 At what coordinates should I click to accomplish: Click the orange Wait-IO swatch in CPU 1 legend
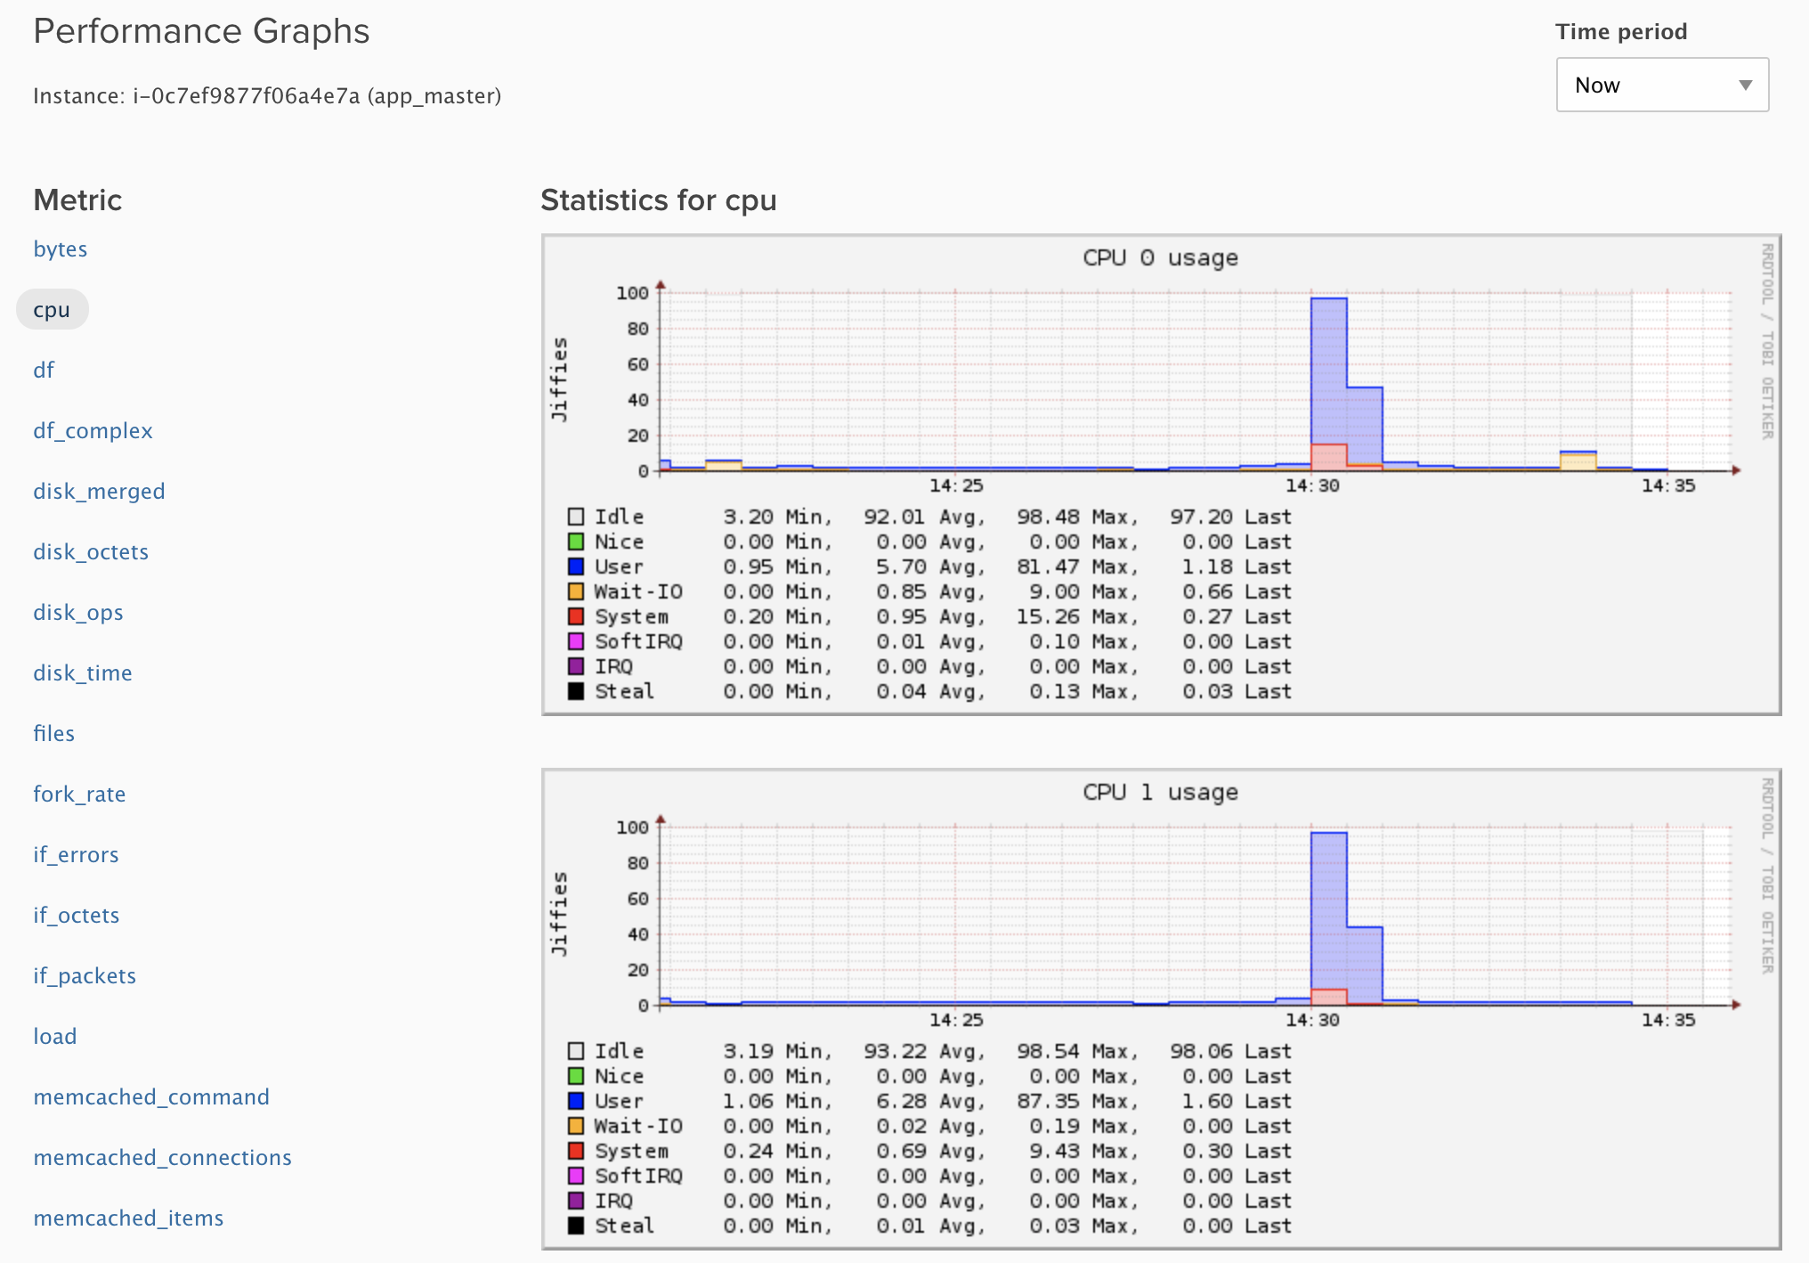[576, 1126]
